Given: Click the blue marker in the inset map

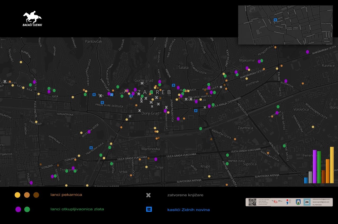Looking at the screenshot, I should [275, 20].
